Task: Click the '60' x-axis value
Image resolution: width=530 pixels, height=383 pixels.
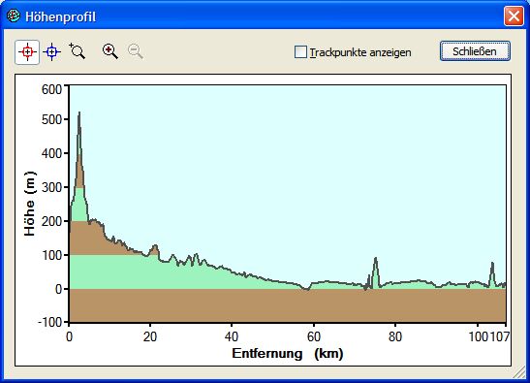Action: [314, 336]
